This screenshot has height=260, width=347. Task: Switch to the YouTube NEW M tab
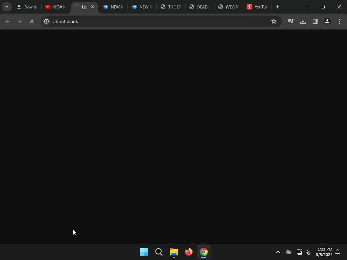[x=56, y=7]
